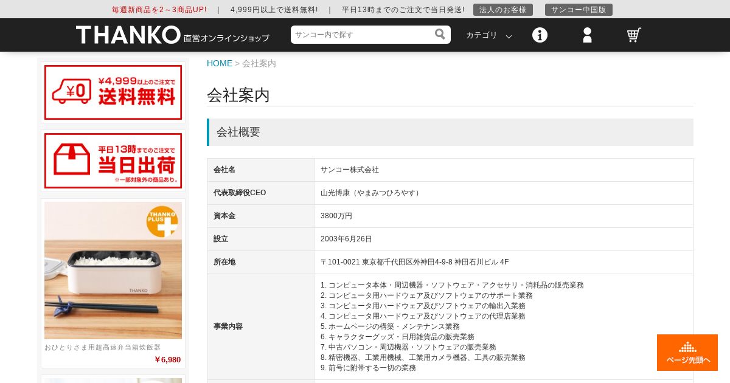Select the 所在地 header cell
The width and height of the screenshot is (730, 383).
[261, 262]
